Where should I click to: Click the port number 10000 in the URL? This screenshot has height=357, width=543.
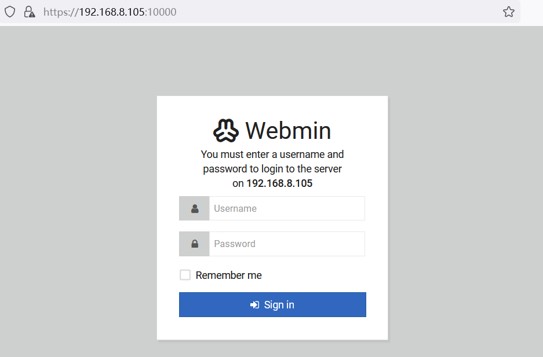[x=162, y=12]
